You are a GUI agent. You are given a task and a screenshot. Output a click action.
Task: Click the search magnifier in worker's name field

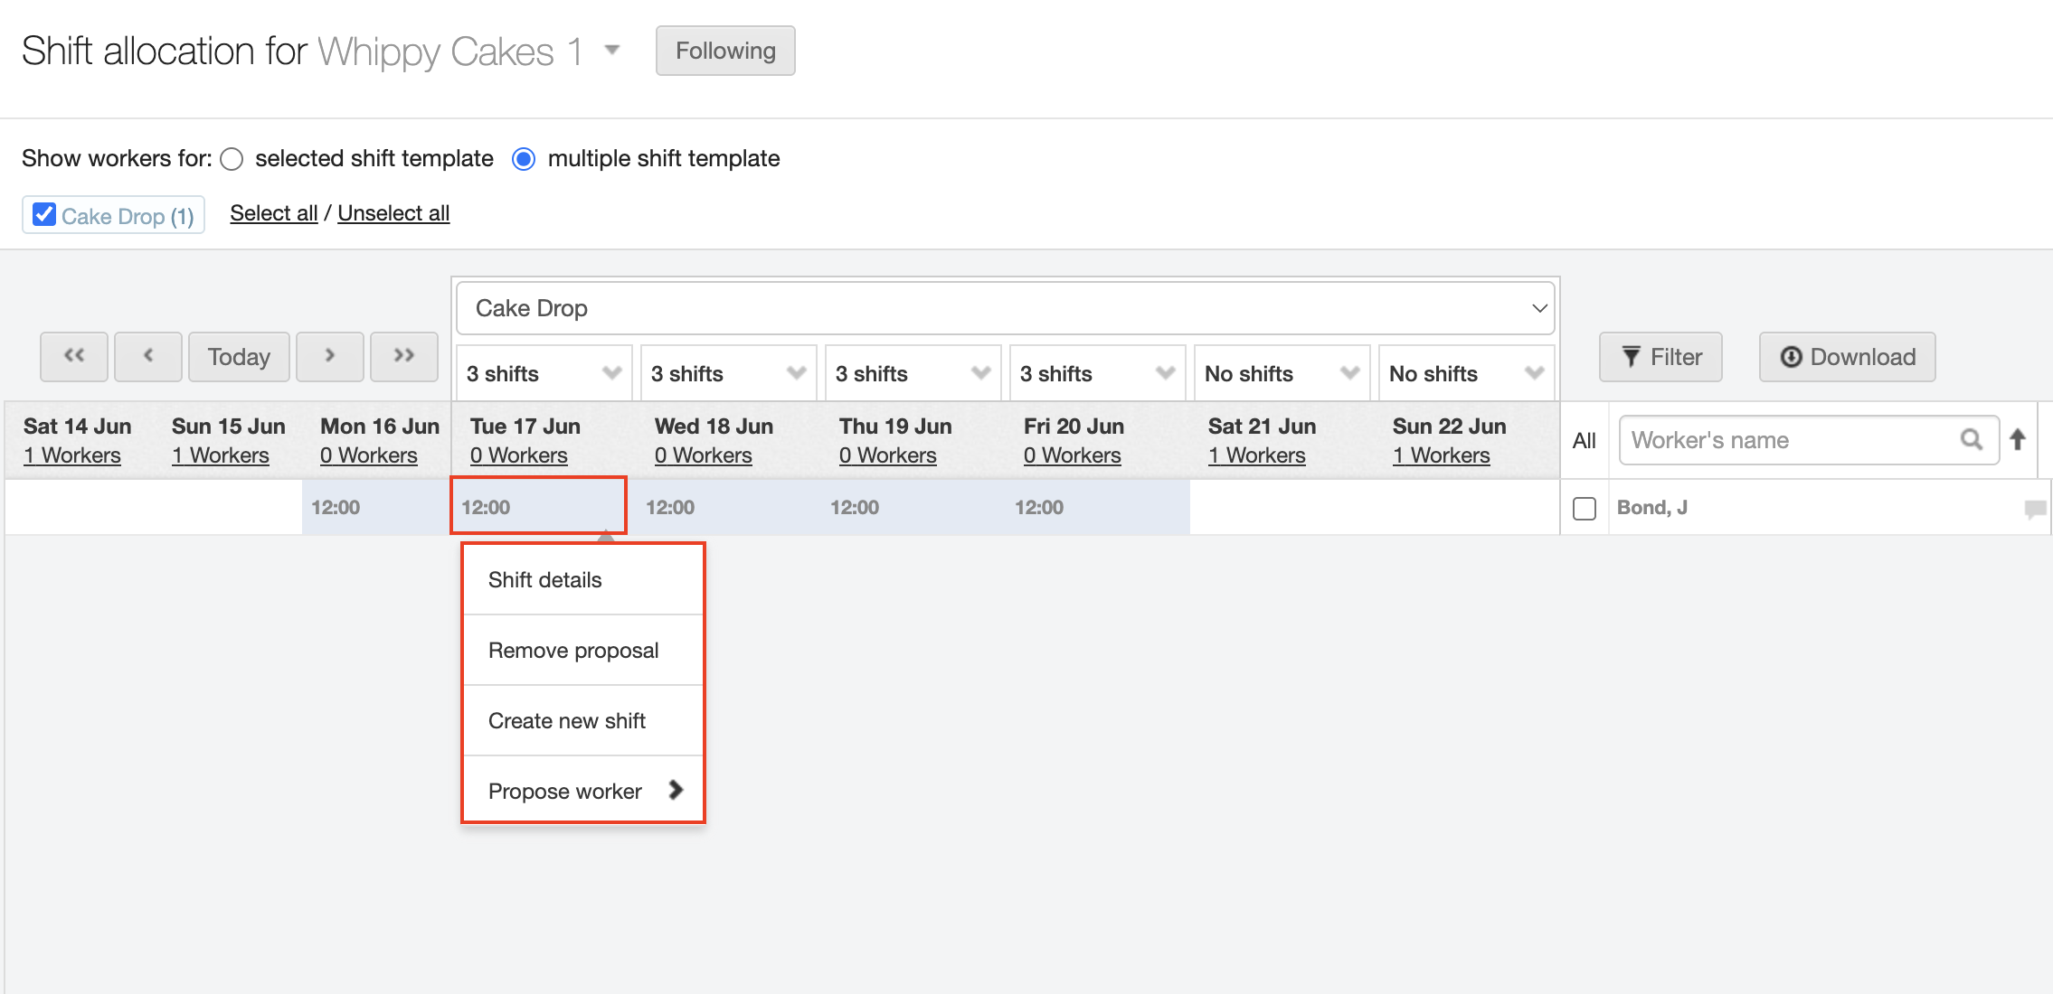click(1972, 440)
